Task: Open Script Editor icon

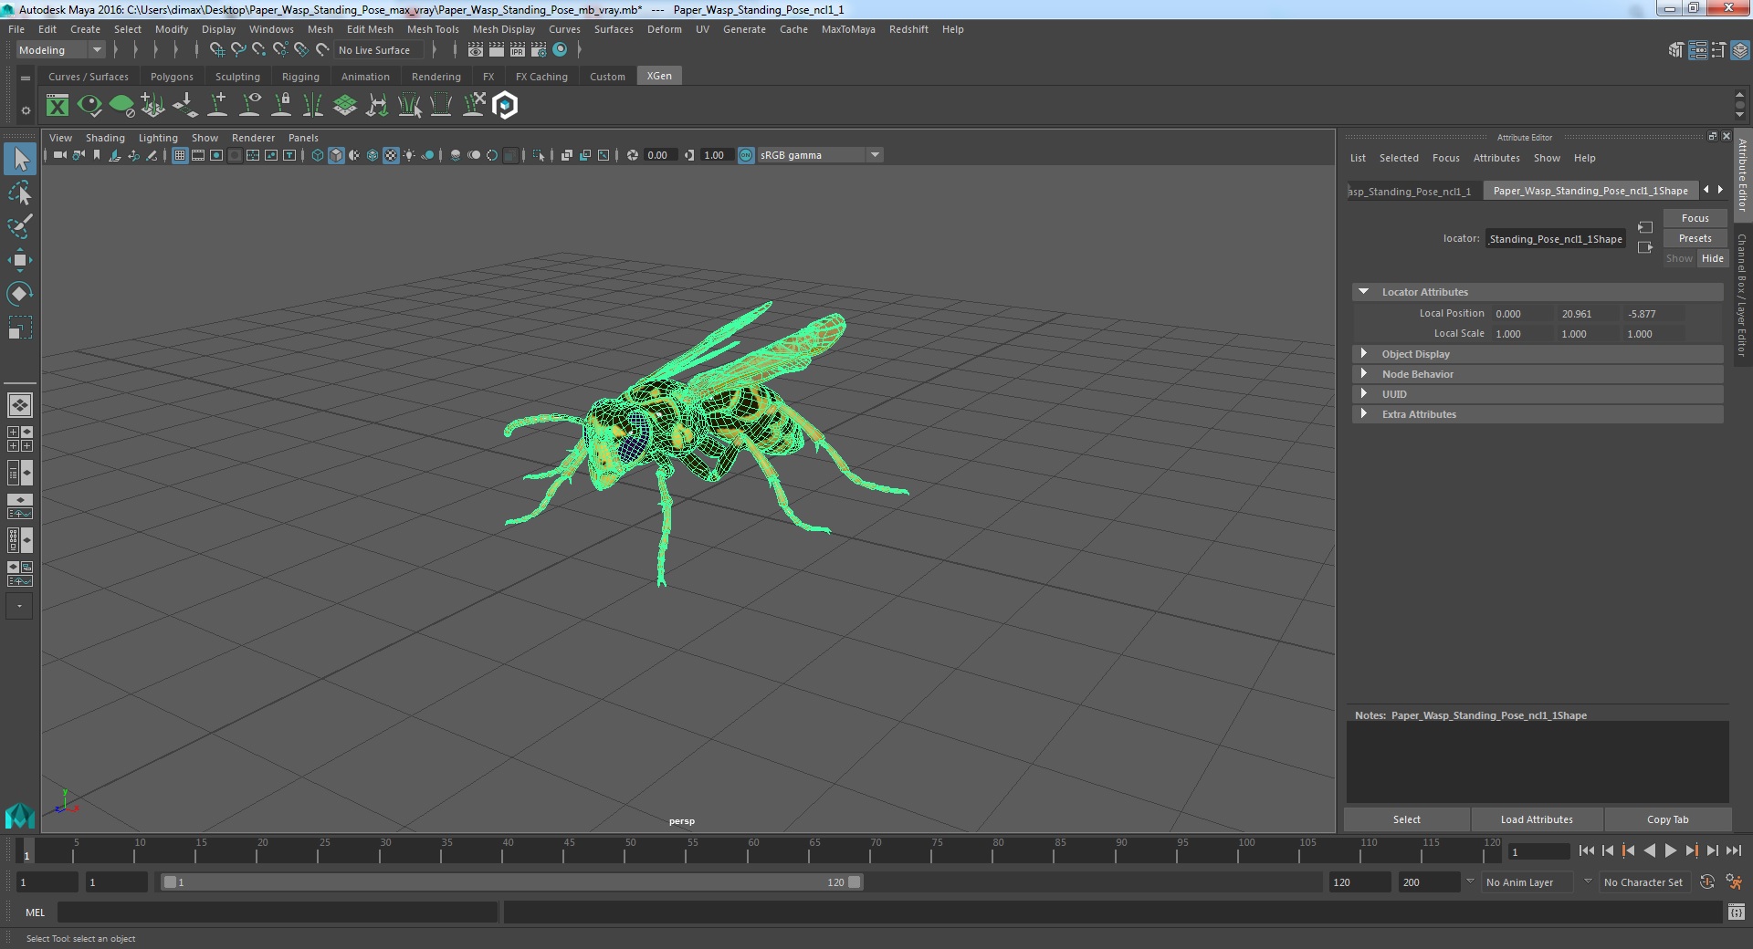Action: point(1736,912)
